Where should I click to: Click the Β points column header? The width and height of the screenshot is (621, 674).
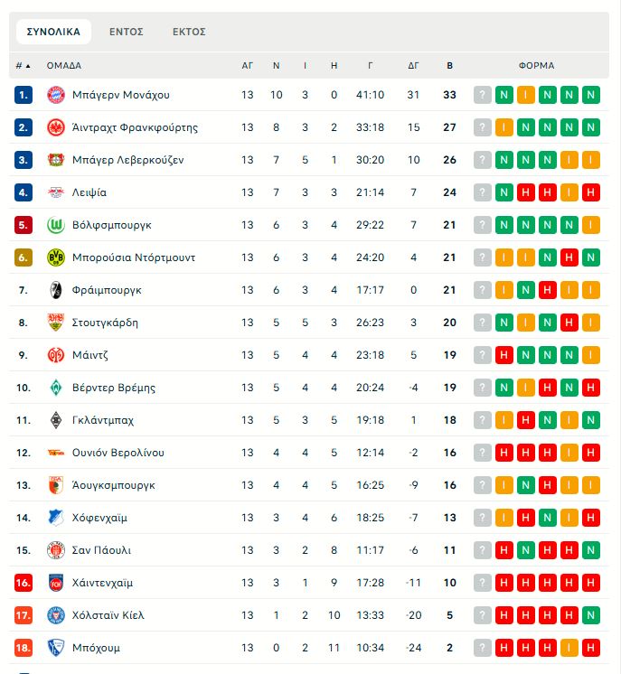pyautogui.click(x=450, y=66)
